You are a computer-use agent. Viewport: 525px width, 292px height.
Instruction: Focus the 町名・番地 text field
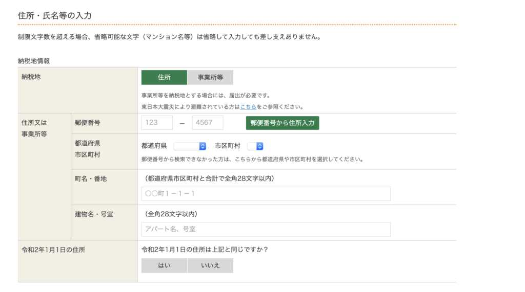266,194
